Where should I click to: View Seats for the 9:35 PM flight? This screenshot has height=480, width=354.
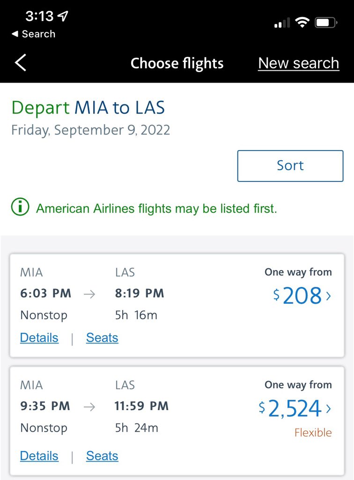pos(102,456)
